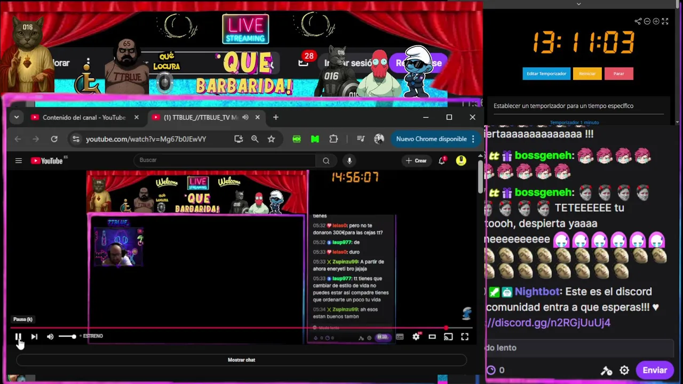This screenshot has width=683, height=384.
Task: Focus the chat message input field
Action: [x=578, y=348]
